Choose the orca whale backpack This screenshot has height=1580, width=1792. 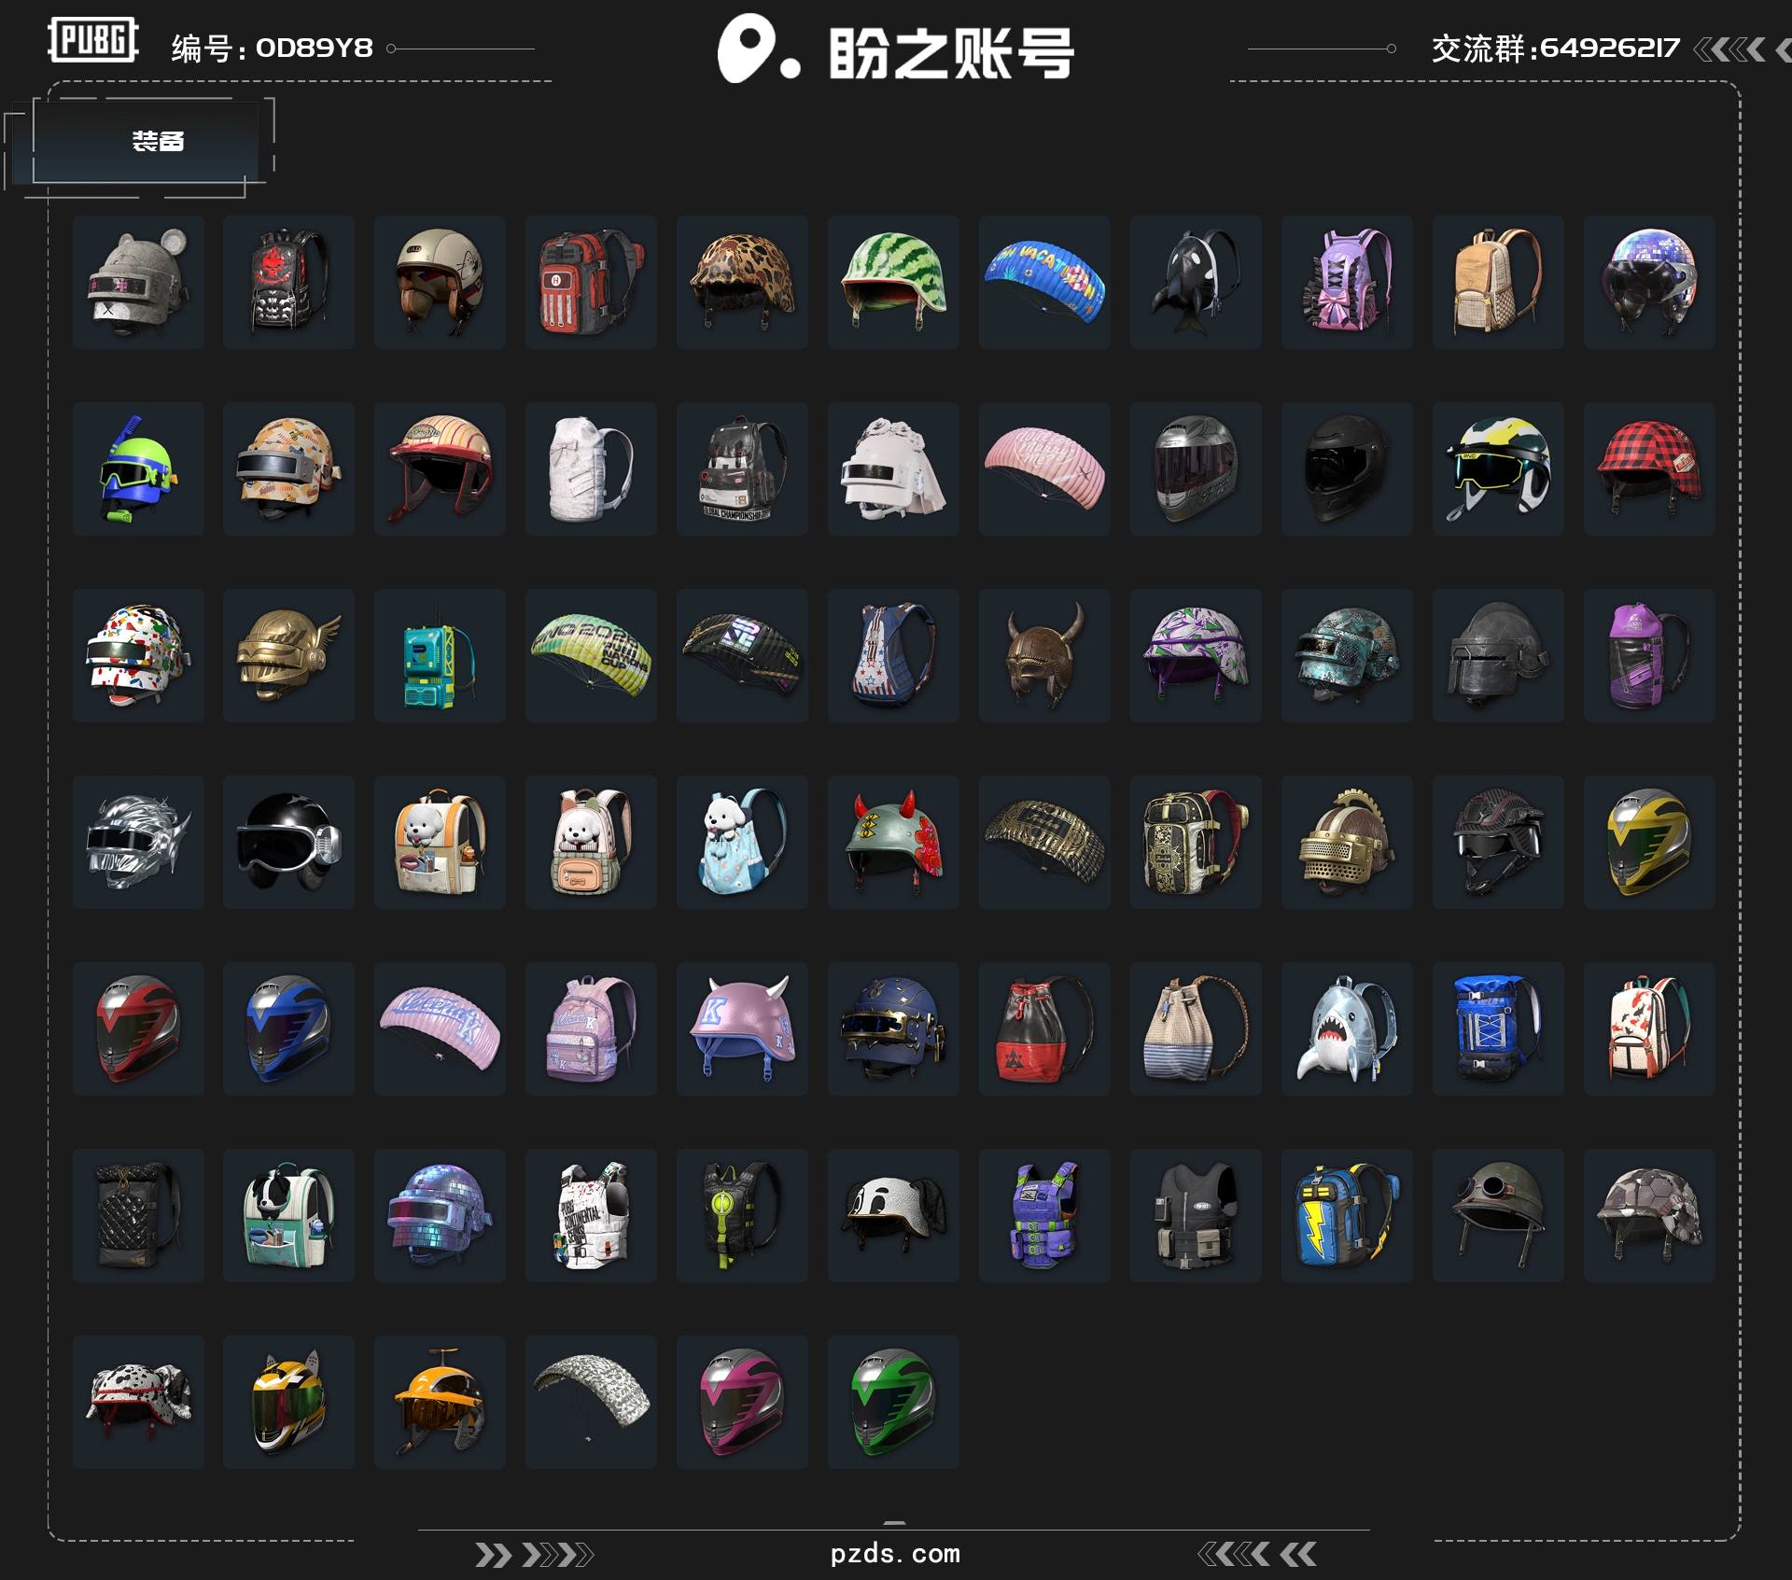pyautogui.click(x=1196, y=282)
